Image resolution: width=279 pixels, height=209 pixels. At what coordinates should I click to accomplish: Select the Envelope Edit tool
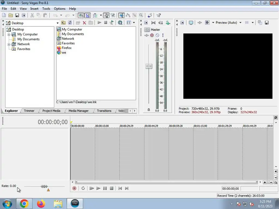(128, 15)
